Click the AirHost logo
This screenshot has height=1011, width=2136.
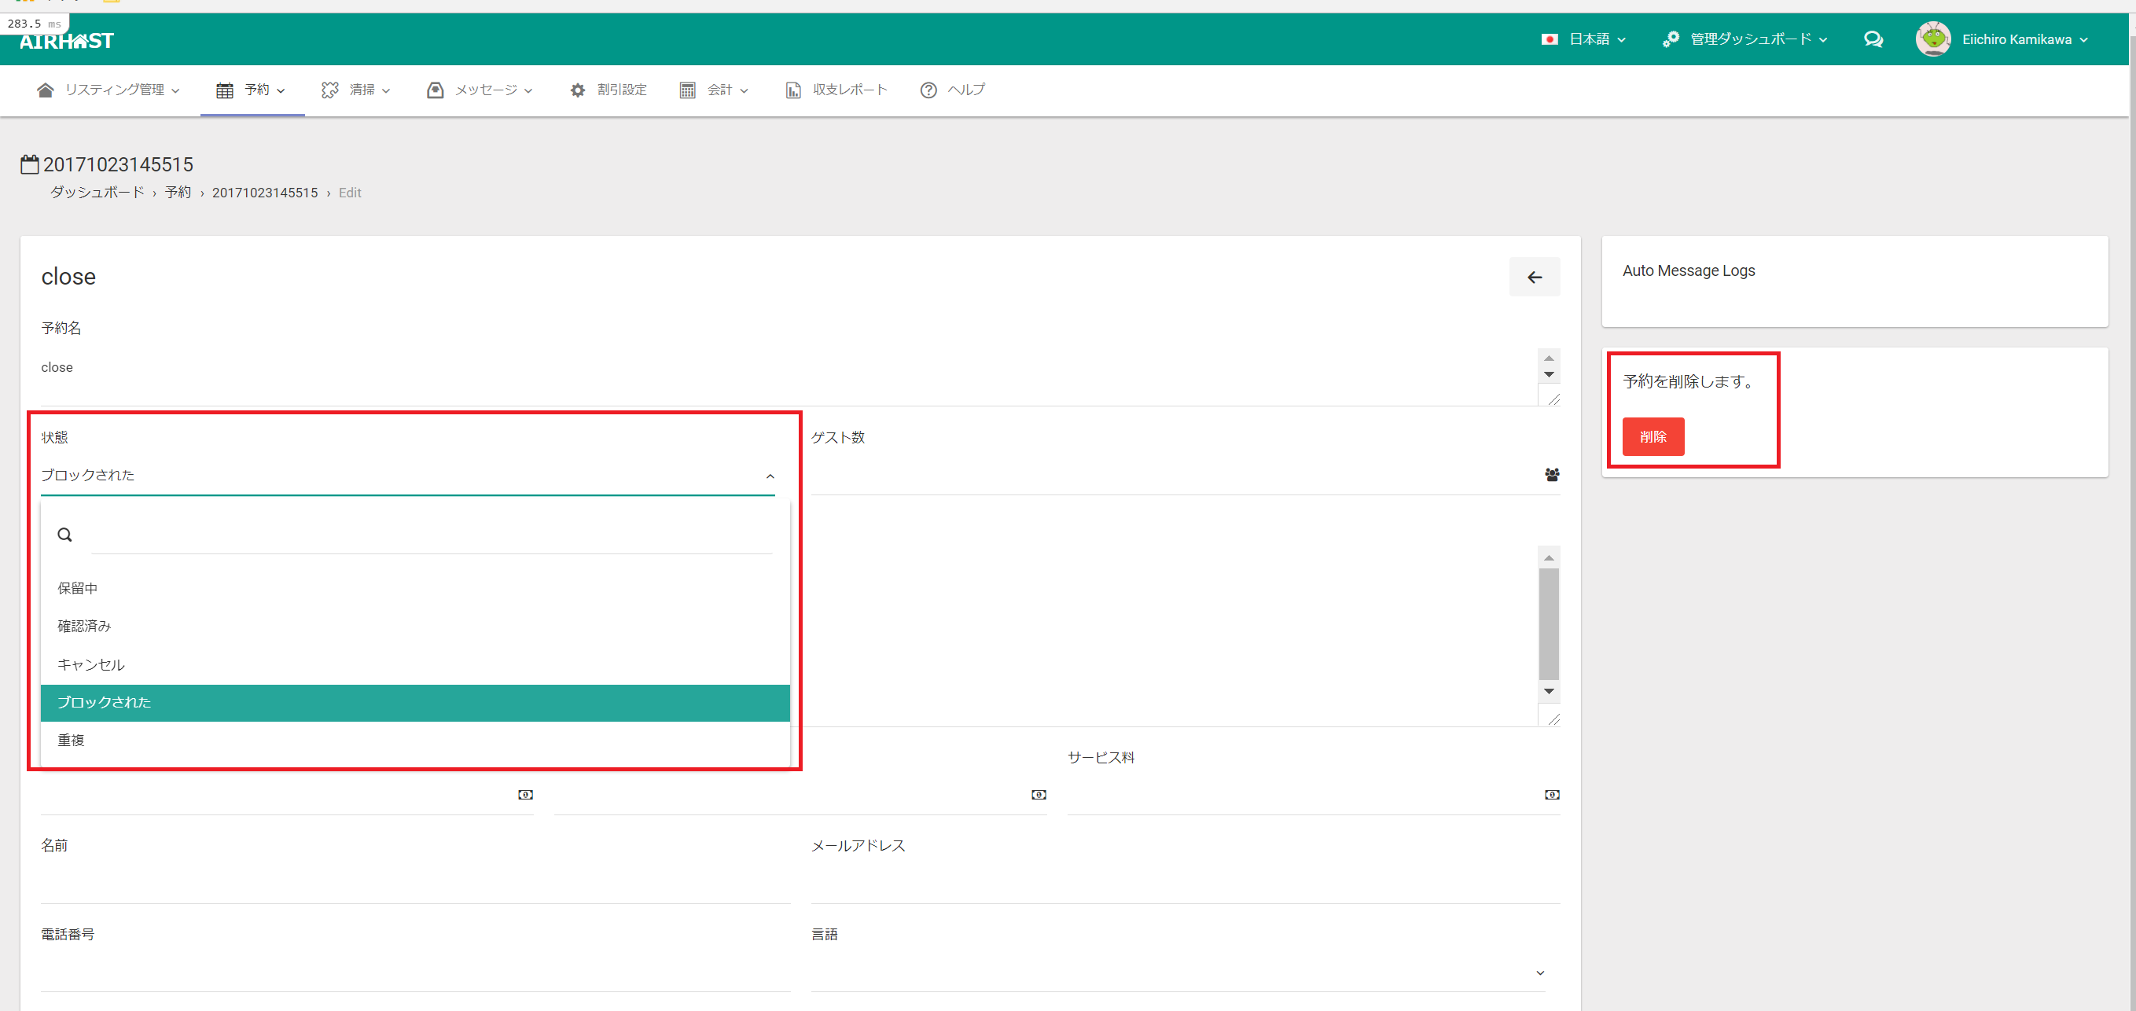[66, 41]
